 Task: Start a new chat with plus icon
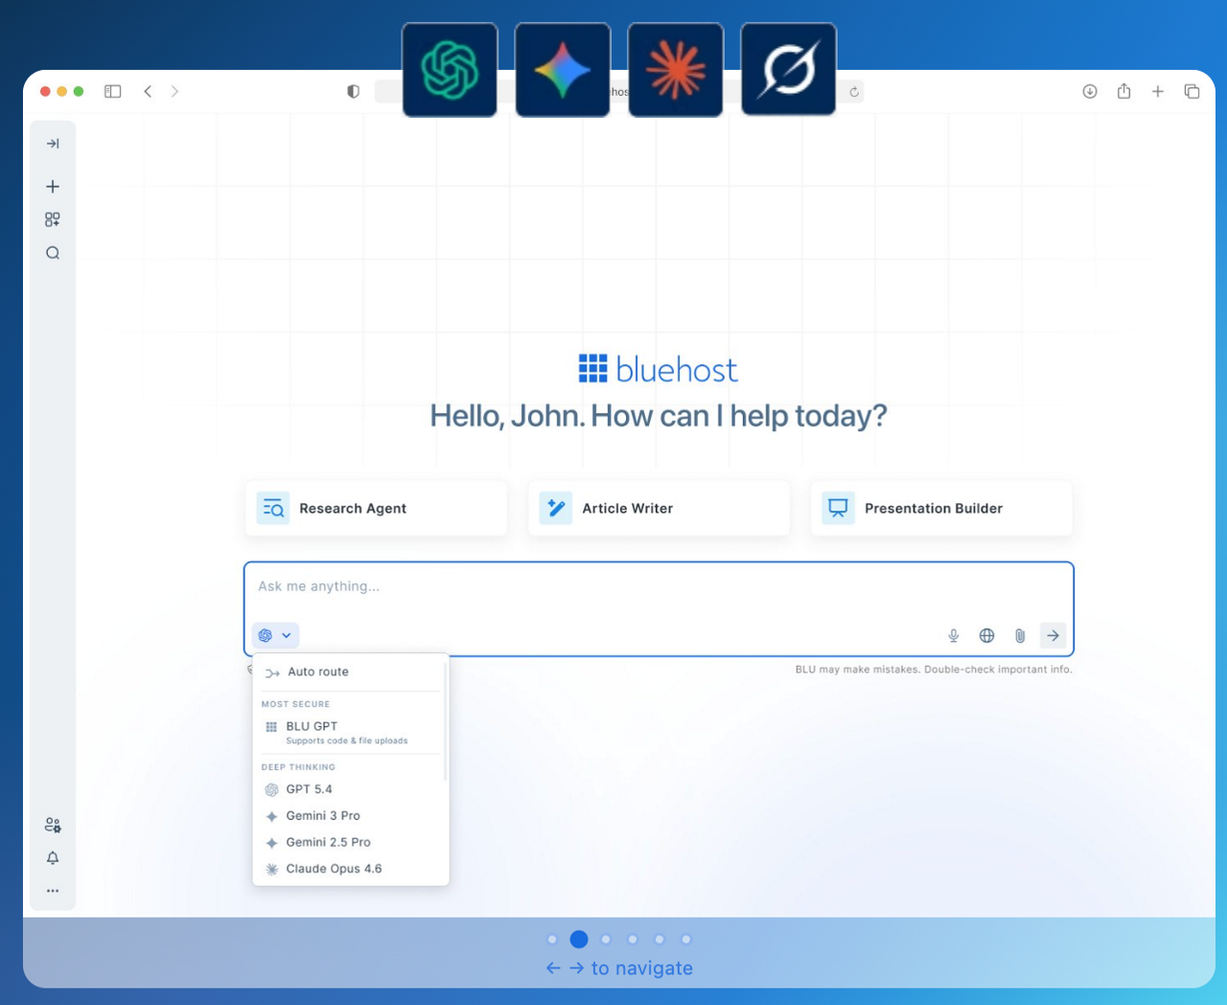(x=53, y=187)
